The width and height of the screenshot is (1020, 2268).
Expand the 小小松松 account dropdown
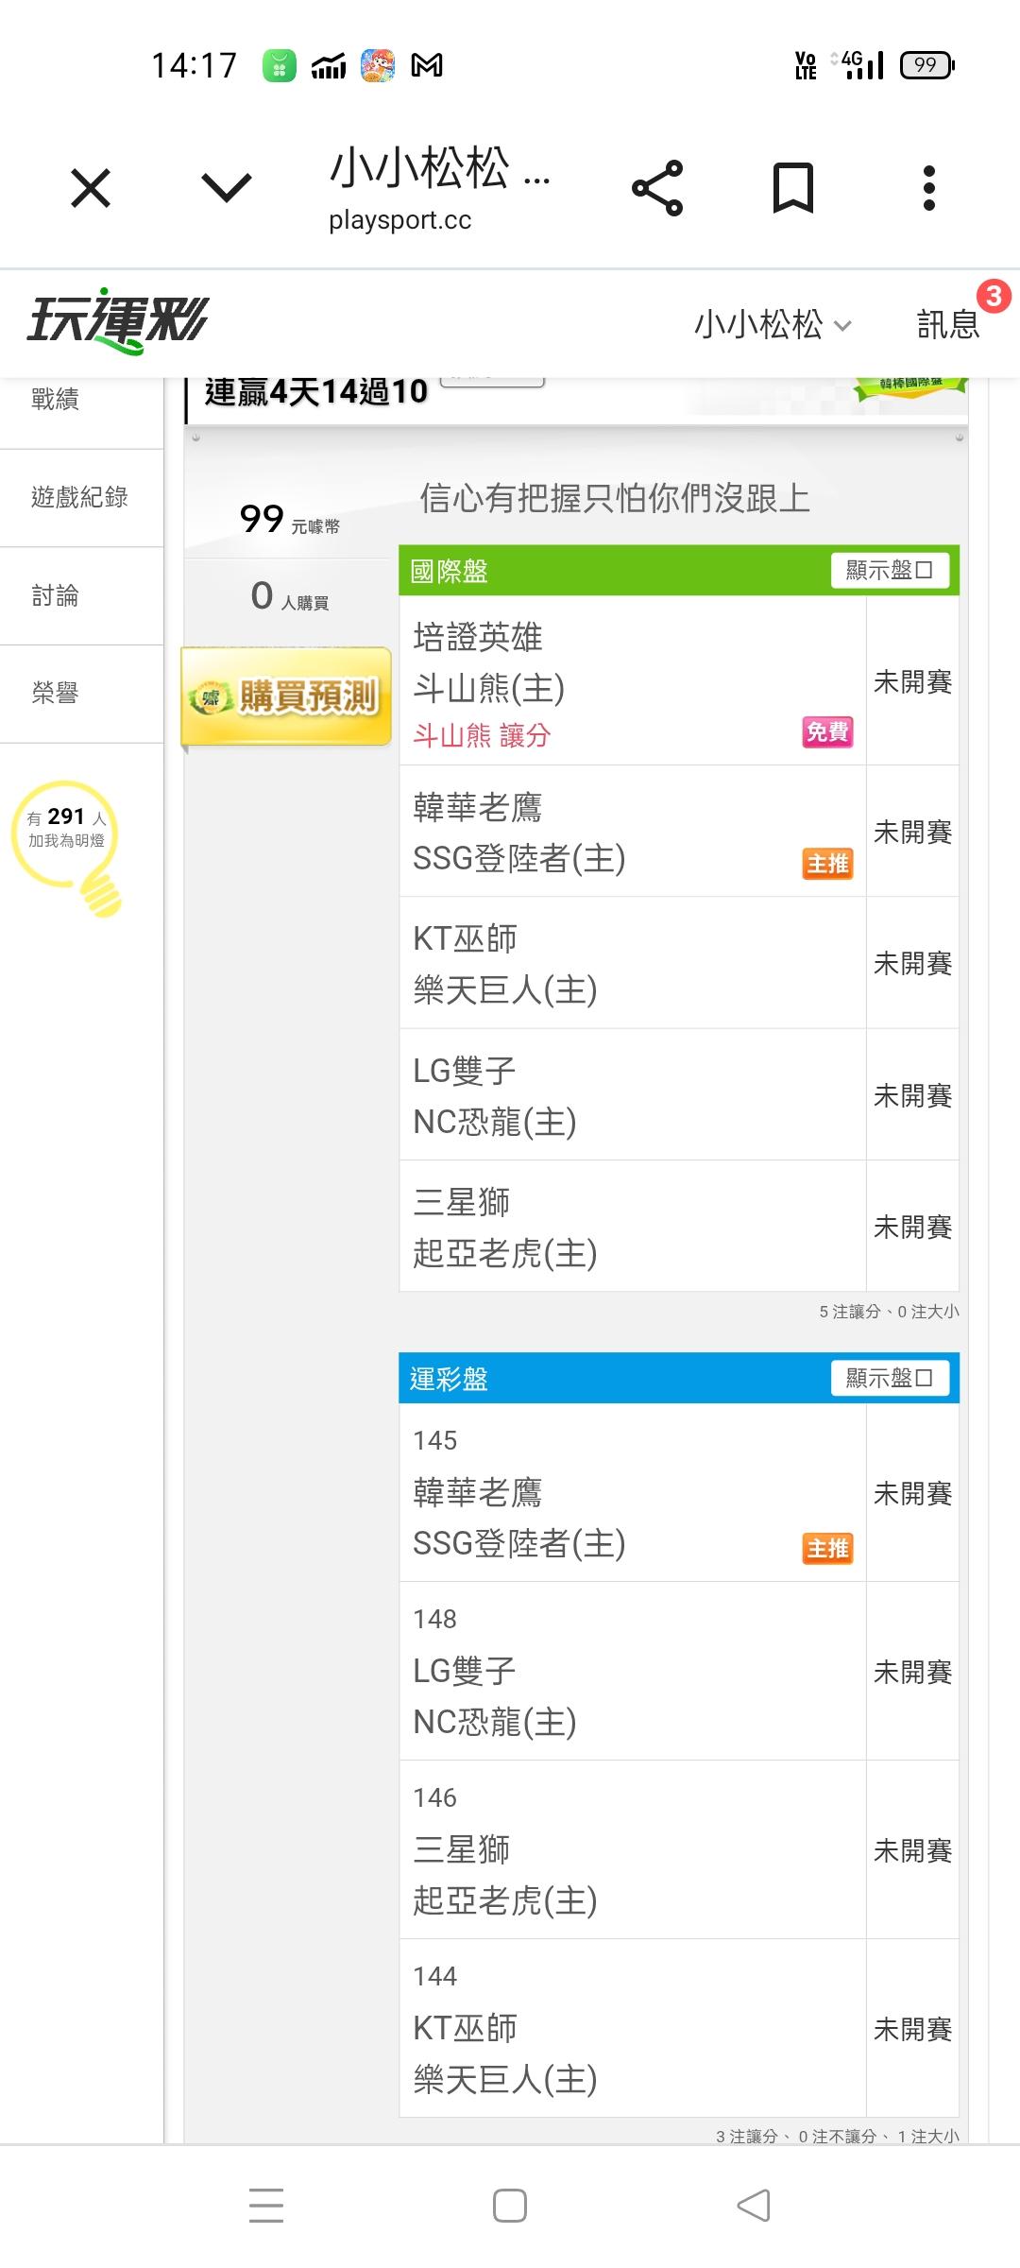pyautogui.click(x=773, y=324)
